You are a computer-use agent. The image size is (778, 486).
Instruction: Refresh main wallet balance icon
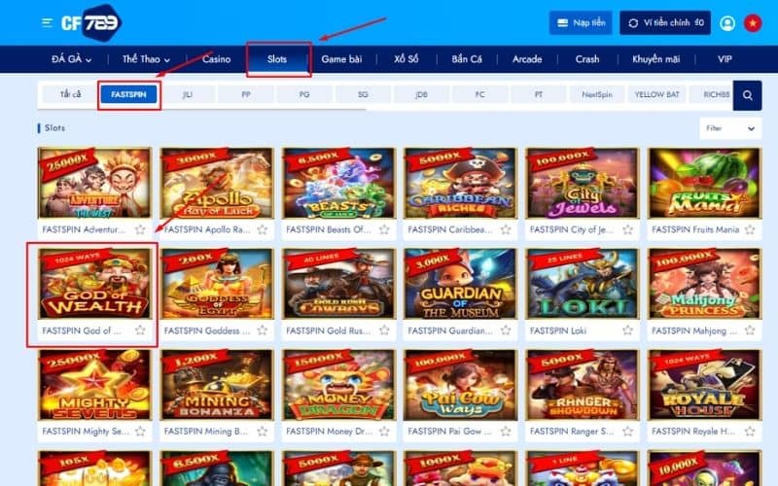click(x=633, y=23)
